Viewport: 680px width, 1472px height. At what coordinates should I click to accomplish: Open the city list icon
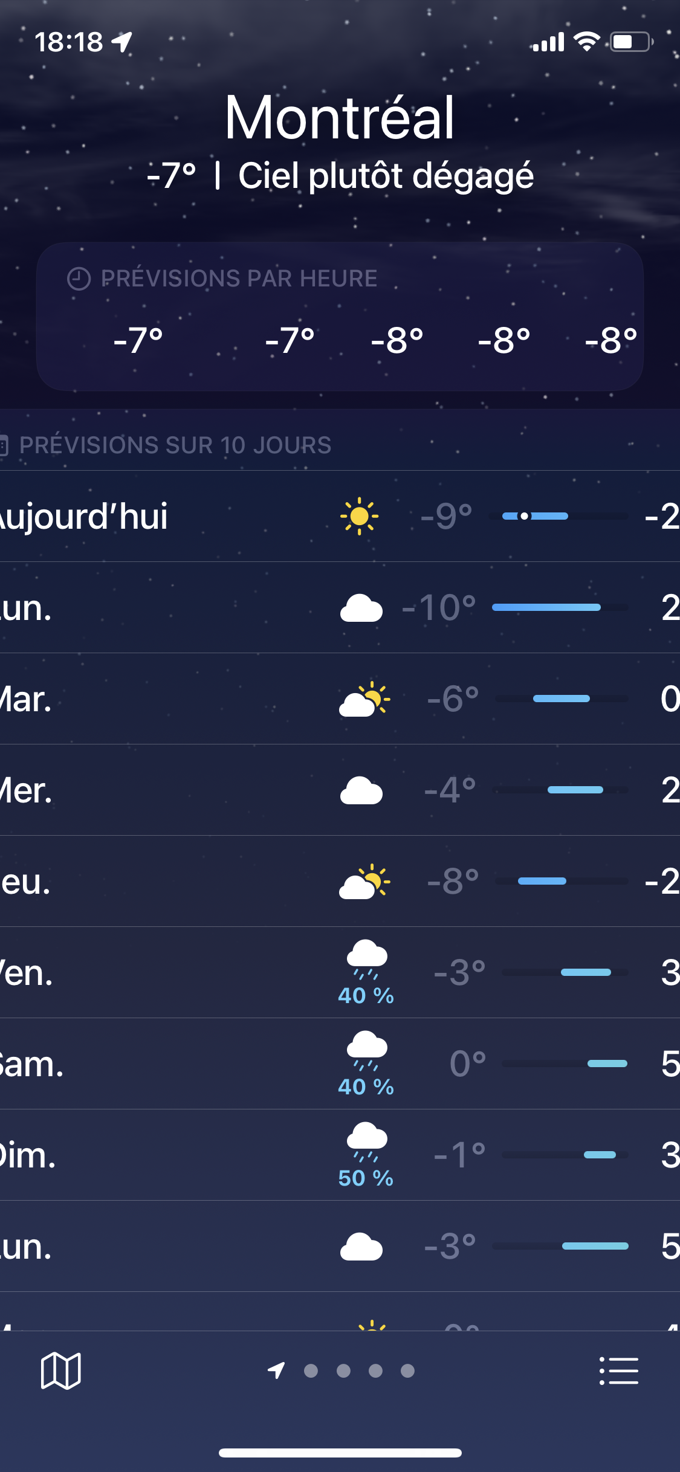click(x=618, y=1370)
